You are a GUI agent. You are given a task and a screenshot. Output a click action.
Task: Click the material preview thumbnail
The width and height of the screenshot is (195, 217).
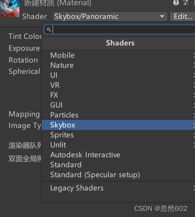10,9
